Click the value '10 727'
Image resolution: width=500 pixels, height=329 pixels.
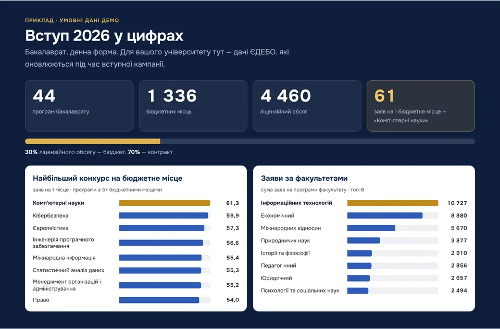pos(457,203)
